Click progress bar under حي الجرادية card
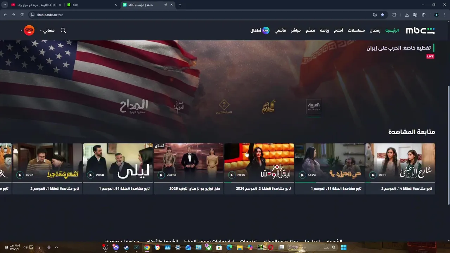Viewport: 450px width, 253px height. 329,182
